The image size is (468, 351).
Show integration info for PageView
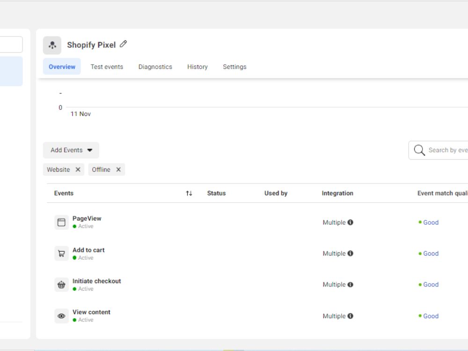[x=351, y=222]
